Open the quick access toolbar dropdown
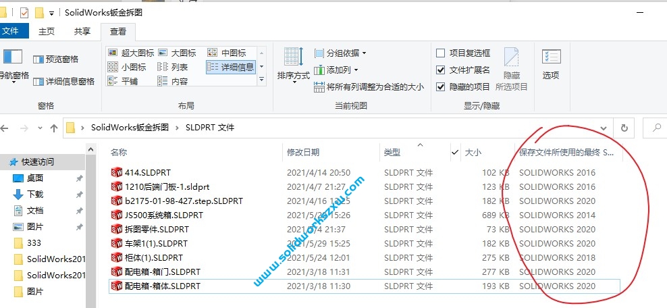Screen dimensions: 667x308 coord(51,14)
